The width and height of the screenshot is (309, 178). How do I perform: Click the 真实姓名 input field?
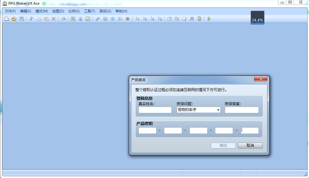pos(155,110)
